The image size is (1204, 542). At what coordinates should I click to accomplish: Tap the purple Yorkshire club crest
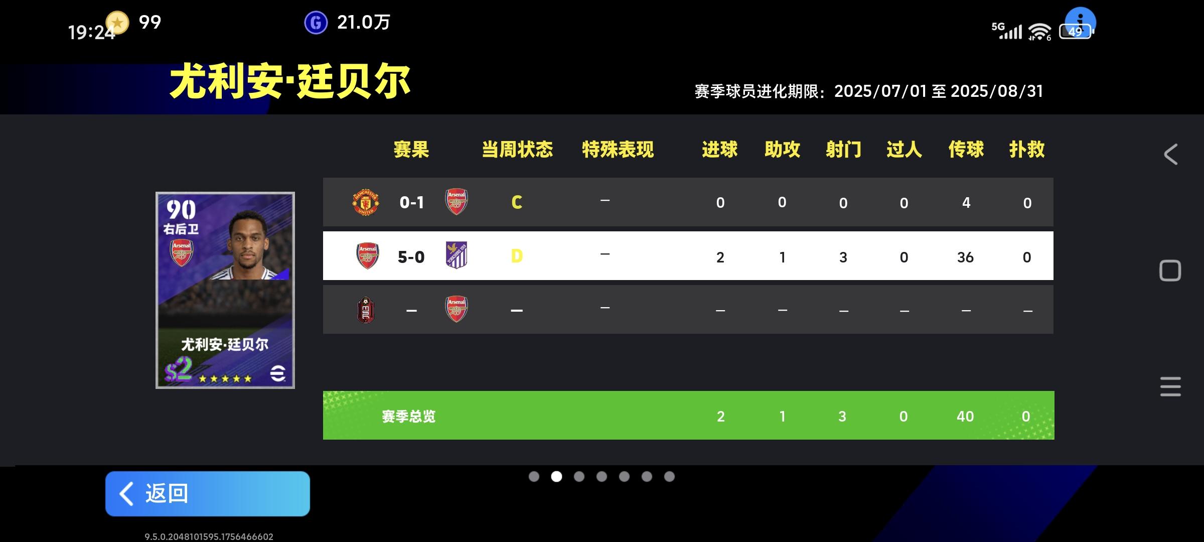(457, 255)
